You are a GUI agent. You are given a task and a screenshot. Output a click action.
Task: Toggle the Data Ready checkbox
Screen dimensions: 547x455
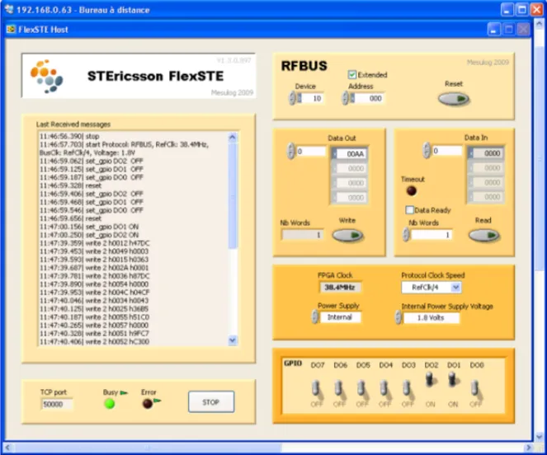coord(409,210)
